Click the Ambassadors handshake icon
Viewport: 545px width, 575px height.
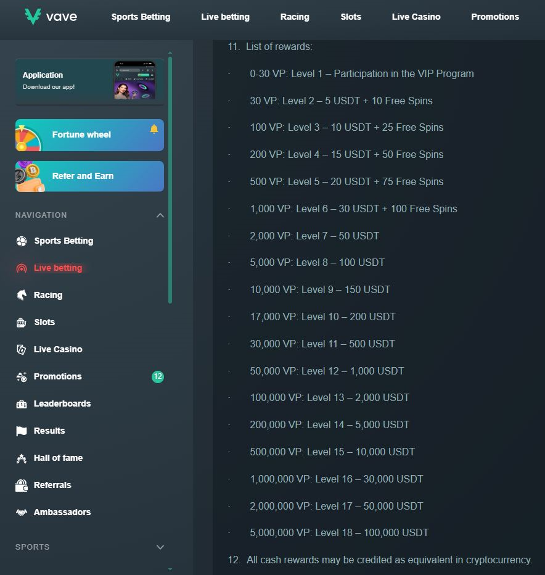coord(22,513)
